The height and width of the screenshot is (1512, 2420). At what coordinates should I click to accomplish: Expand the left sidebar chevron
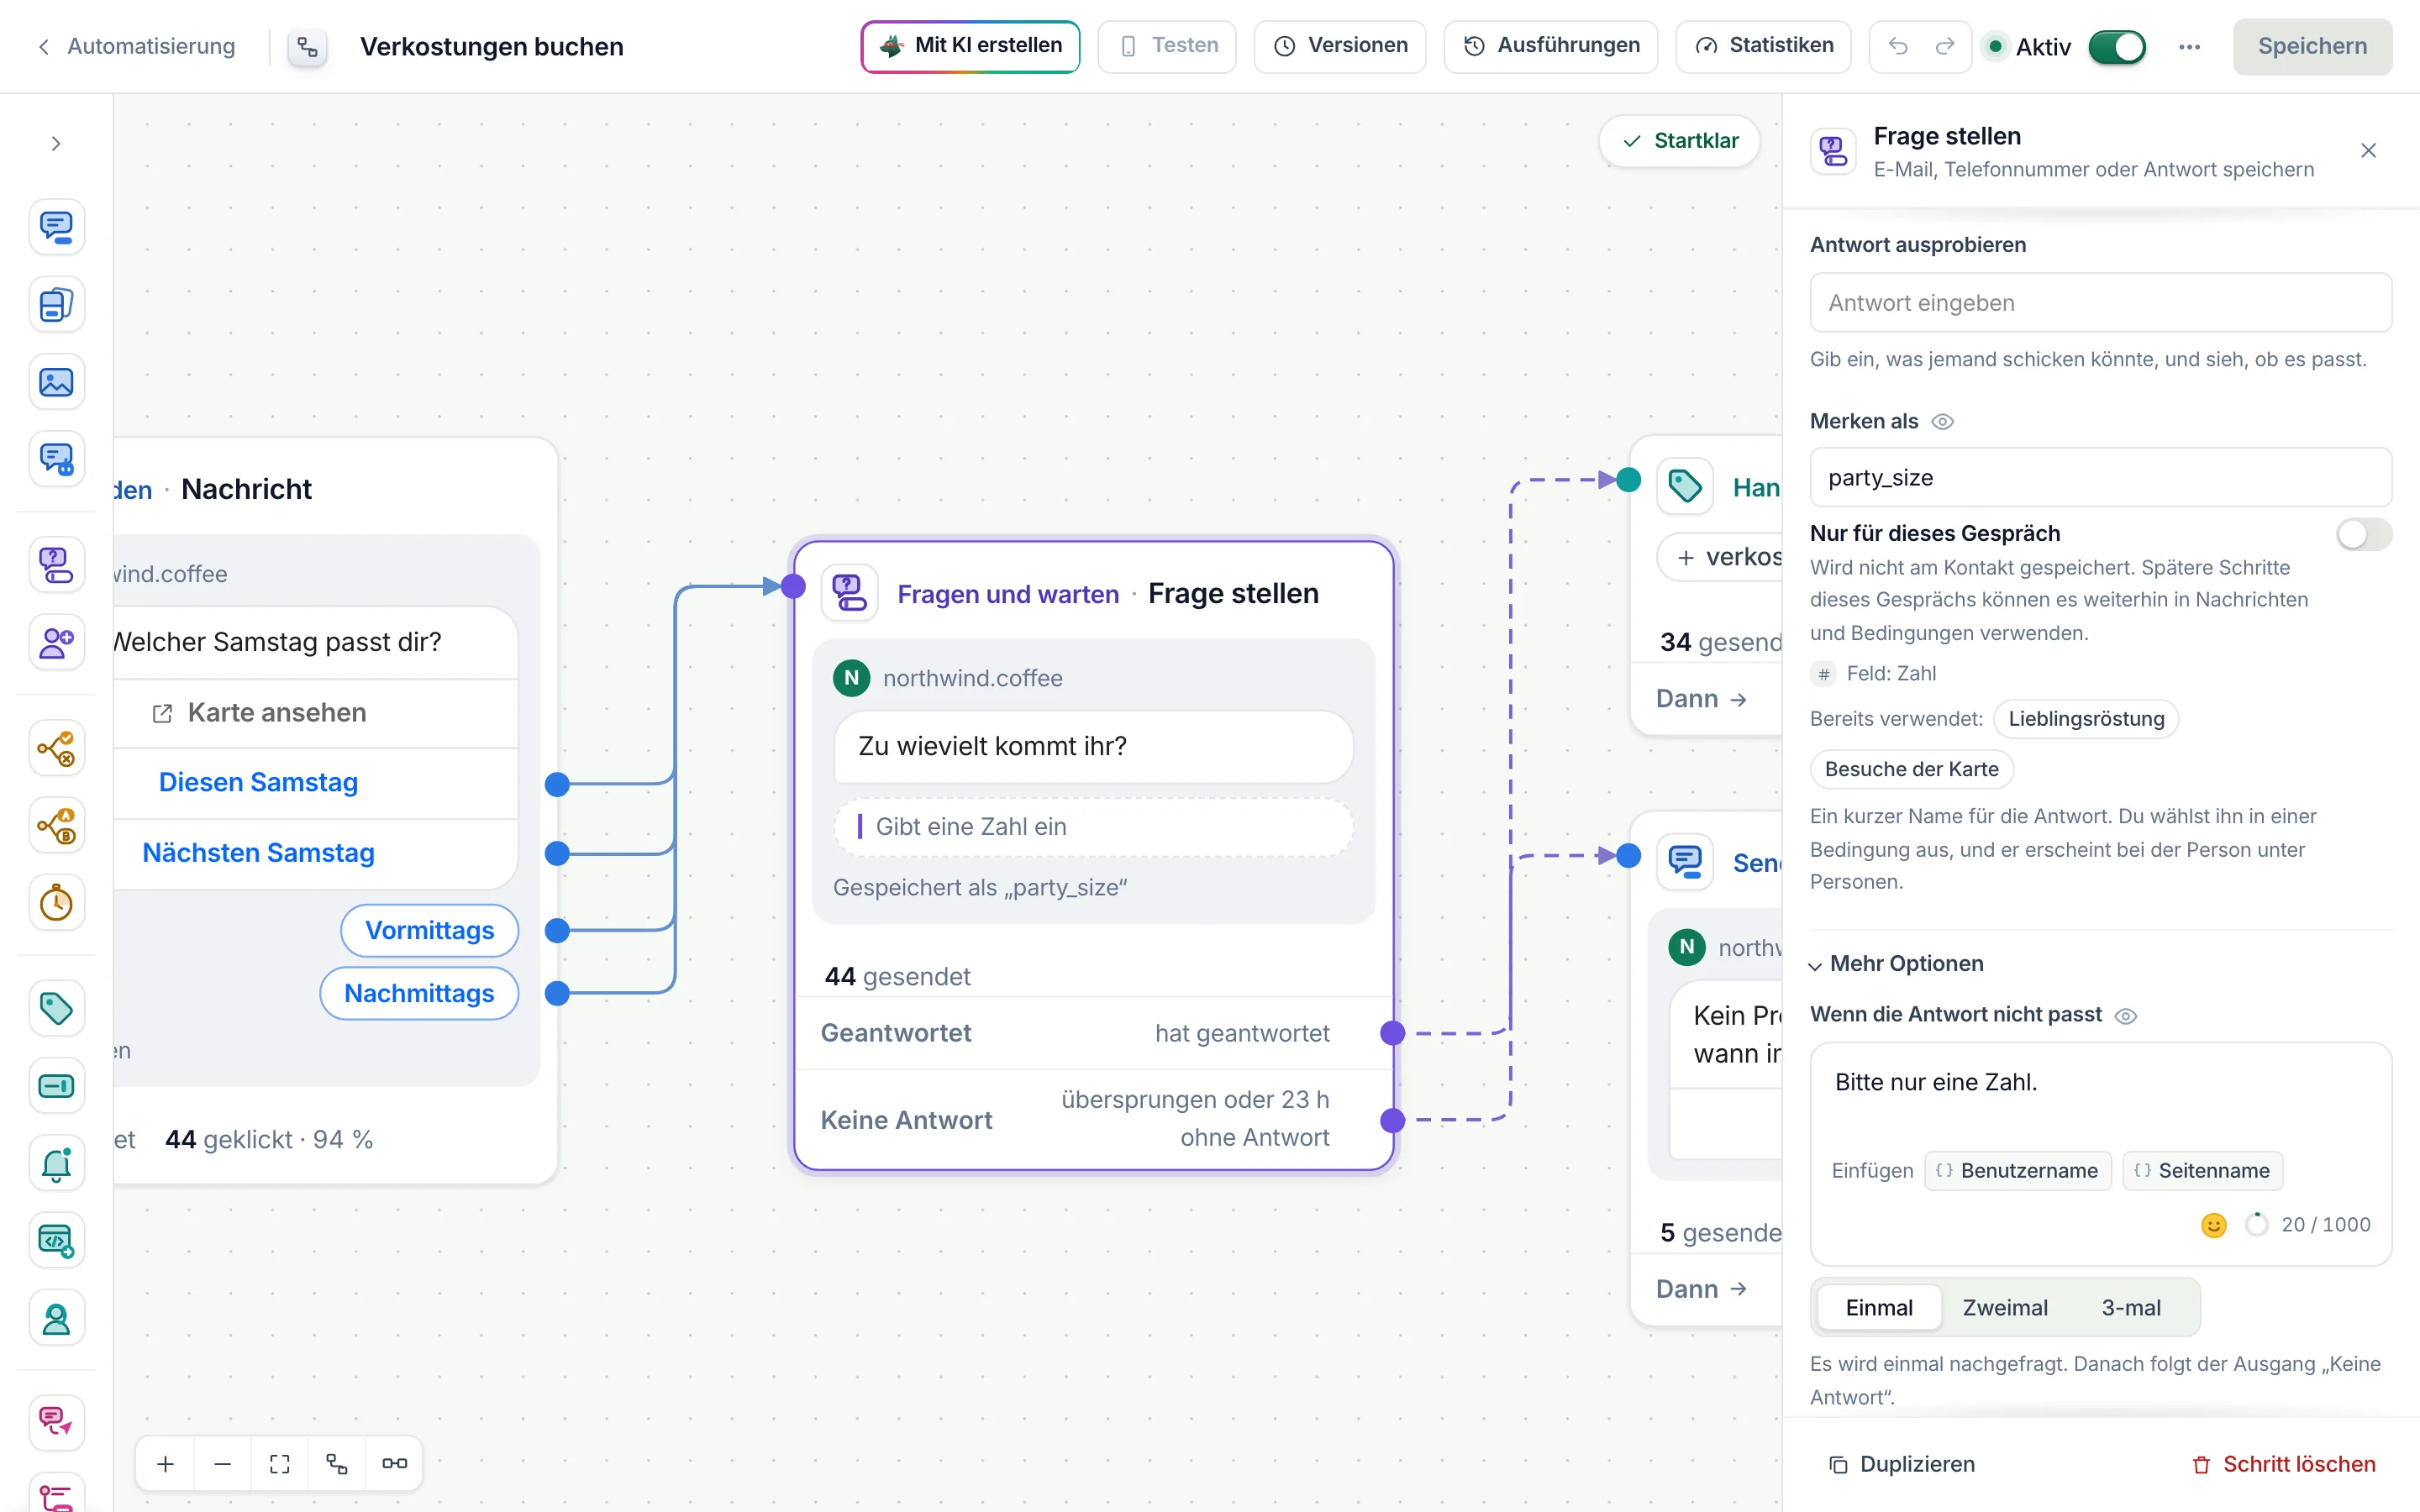coord(56,143)
